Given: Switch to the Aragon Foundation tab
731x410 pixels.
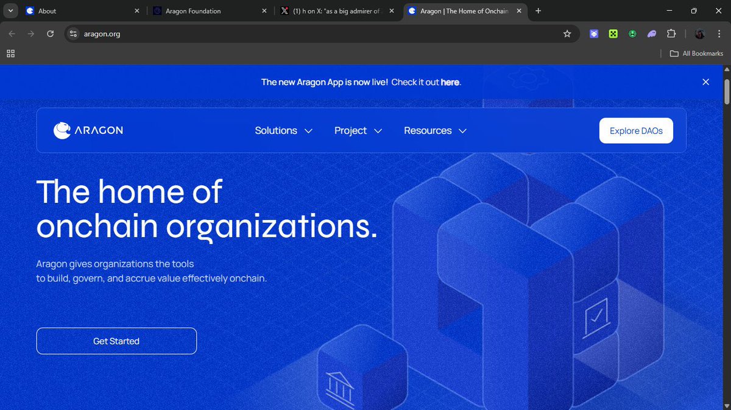Looking at the screenshot, I should click(210, 11).
